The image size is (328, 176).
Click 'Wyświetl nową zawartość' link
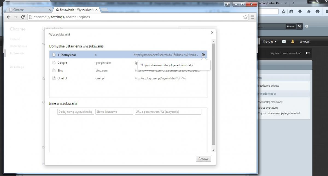286,53
